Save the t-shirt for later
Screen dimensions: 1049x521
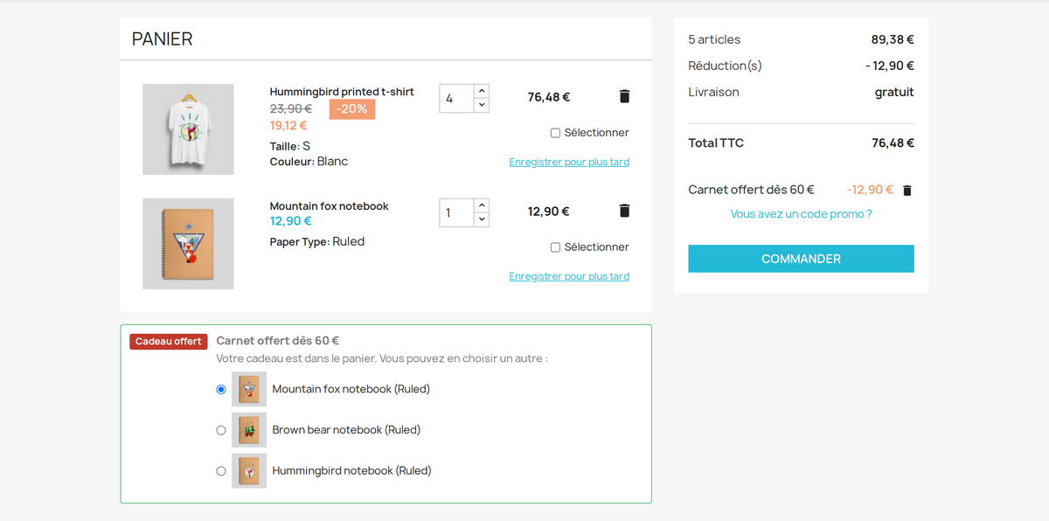[569, 162]
